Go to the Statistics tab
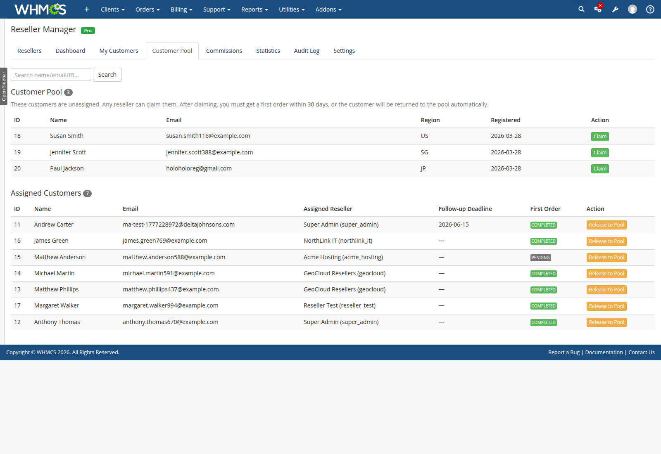 point(268,51)
